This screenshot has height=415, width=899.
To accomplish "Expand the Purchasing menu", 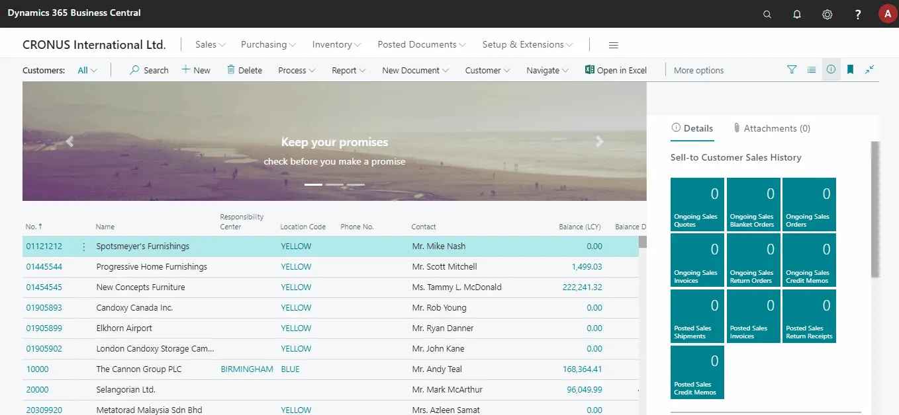I will pyautogui.click(x=269, y=45).
